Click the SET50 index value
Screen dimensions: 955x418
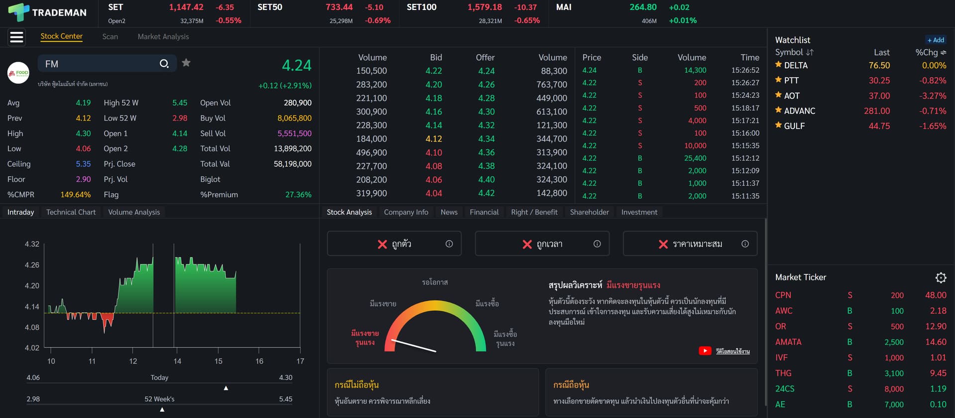click(x=339, y=7)
